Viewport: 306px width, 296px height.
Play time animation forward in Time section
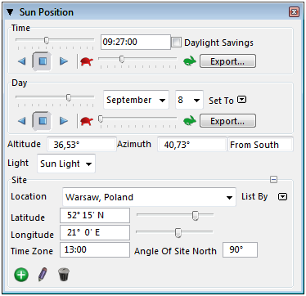coord(64,61)
